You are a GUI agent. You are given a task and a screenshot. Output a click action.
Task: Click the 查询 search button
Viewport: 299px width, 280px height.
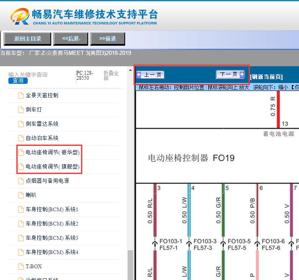pyautogui.click(x=18, y=81)
